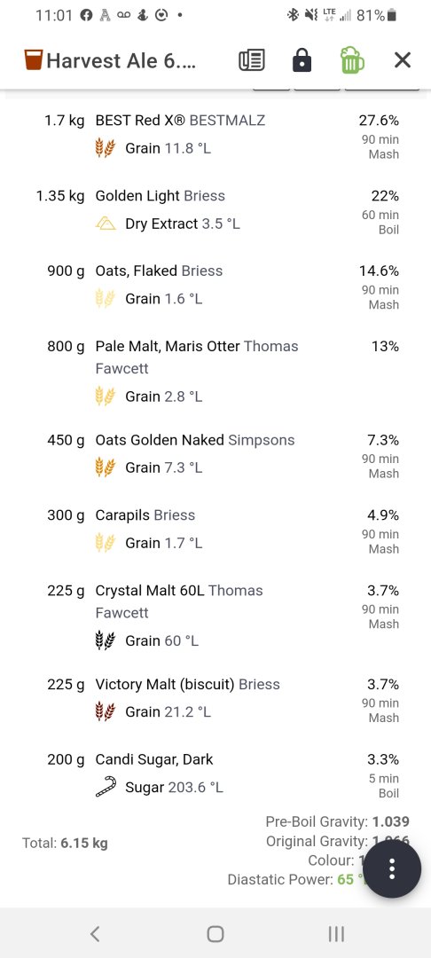The width and height of the screenshot is (431, 958).
Task: Tap the Android back navigation button
Action: tap(95, 933)
